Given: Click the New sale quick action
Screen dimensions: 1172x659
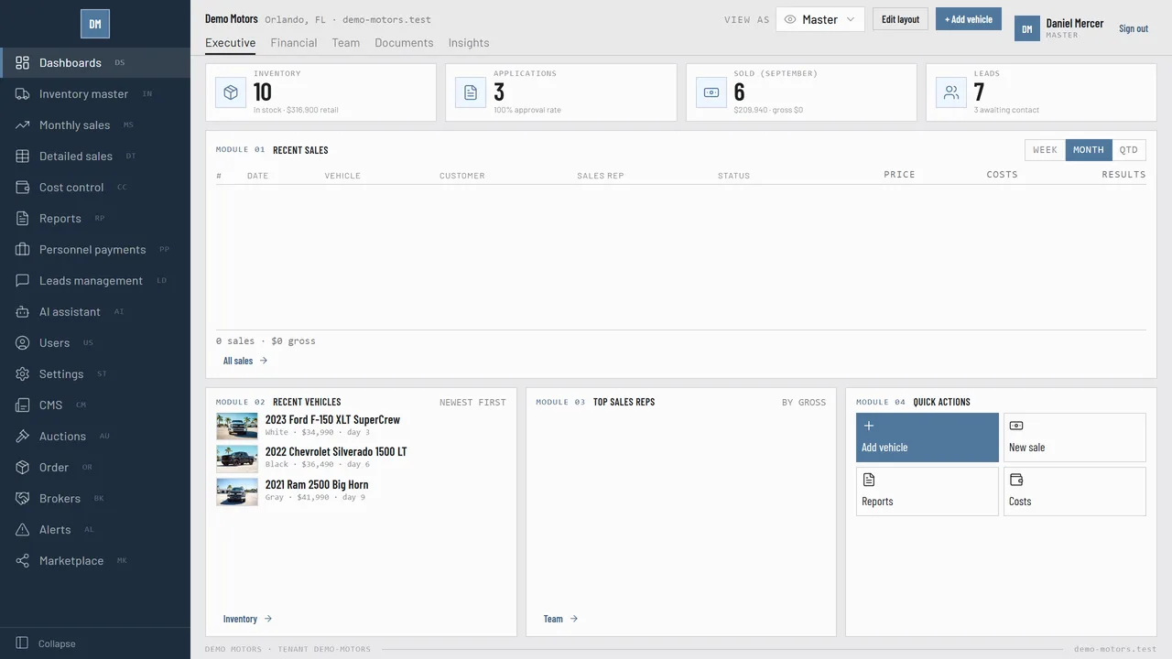Looking at the screenshot, I should (1075, 438).
